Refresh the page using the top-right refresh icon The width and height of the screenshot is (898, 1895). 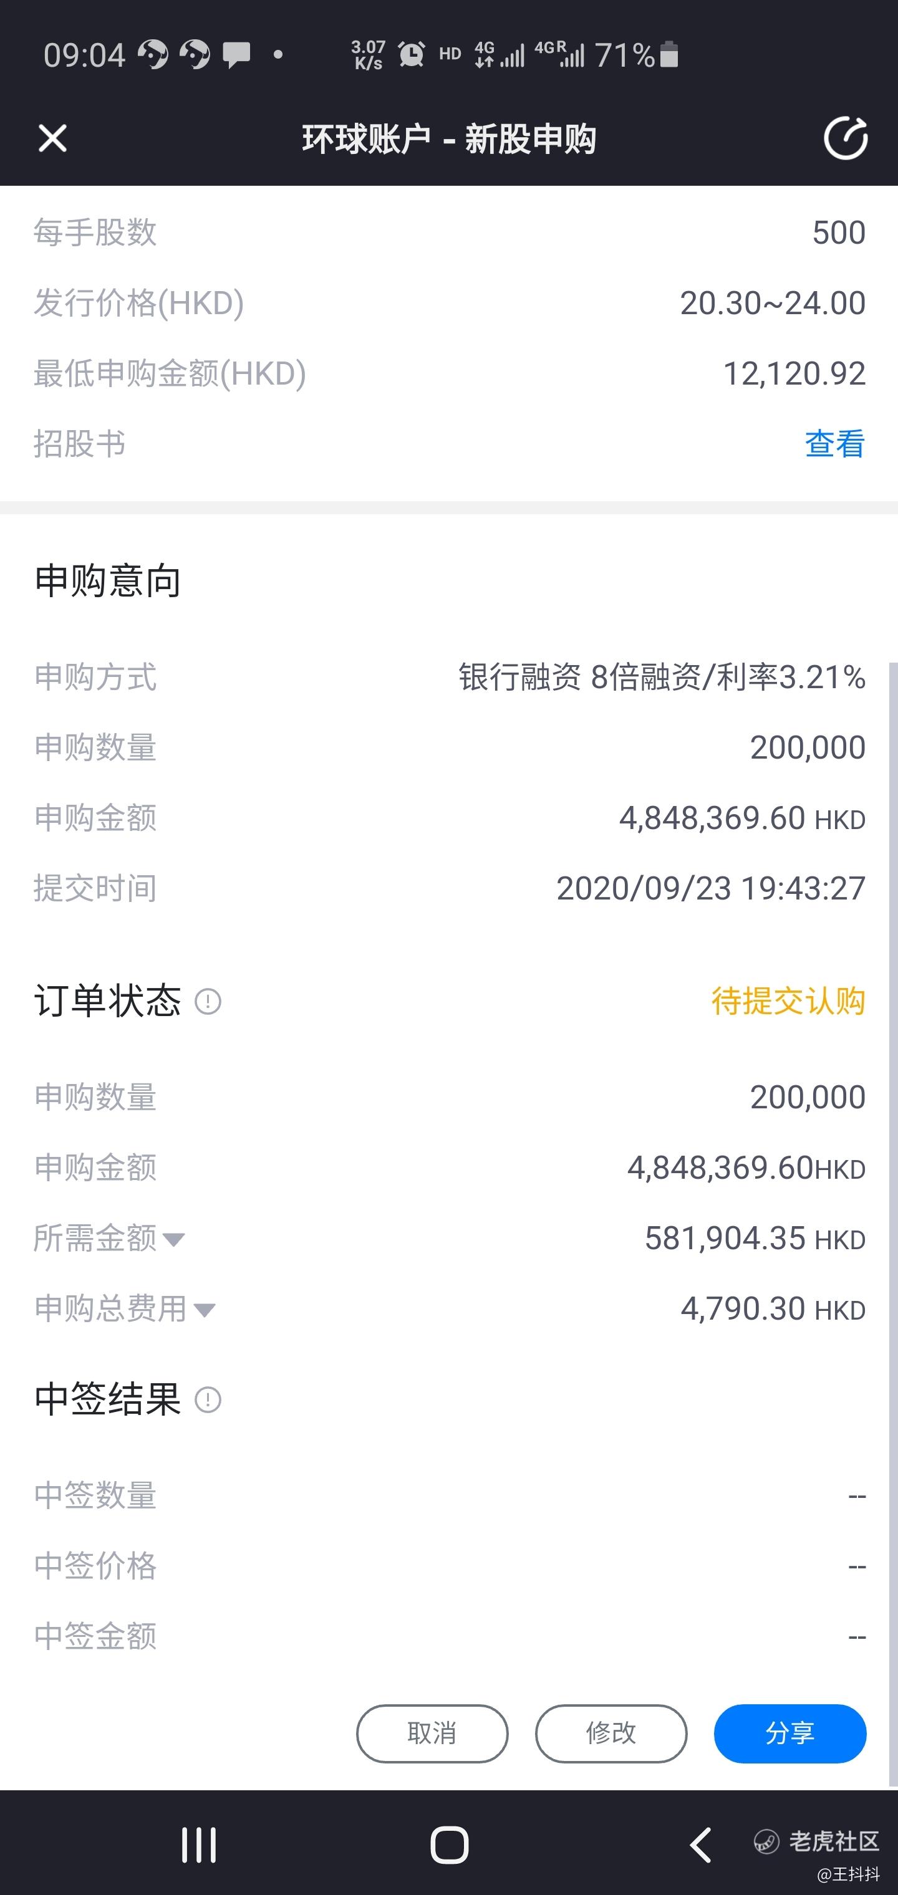845,138
